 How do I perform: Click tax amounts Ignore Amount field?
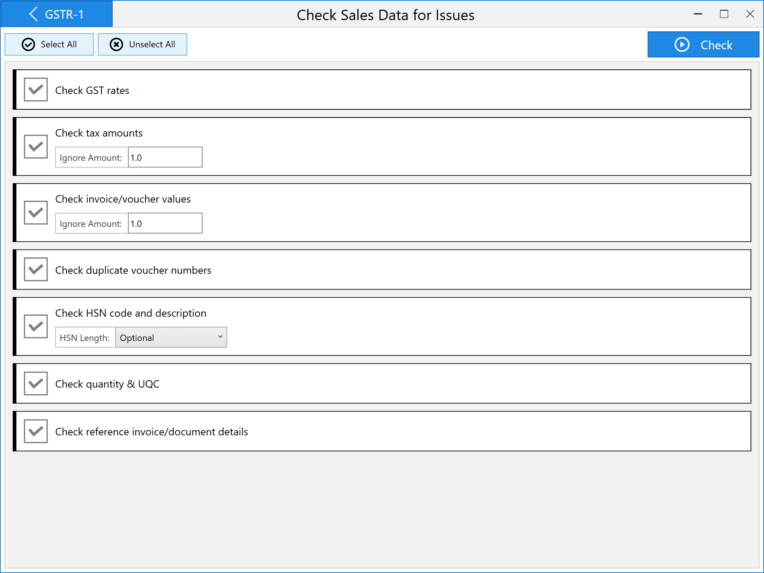tap(165, 157)
